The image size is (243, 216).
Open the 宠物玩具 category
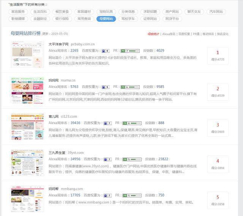tap(106, 12)
